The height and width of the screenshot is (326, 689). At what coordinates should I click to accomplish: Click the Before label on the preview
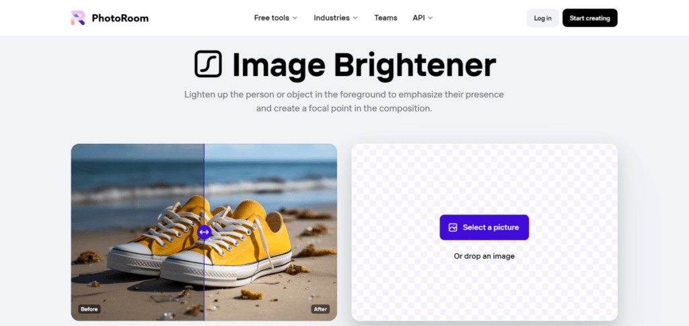tap(89, 309)
